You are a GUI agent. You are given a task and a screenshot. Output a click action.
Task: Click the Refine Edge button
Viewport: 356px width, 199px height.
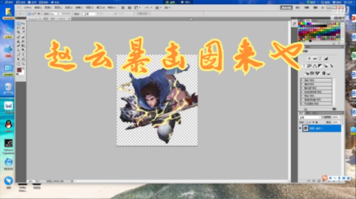(142, 14)
